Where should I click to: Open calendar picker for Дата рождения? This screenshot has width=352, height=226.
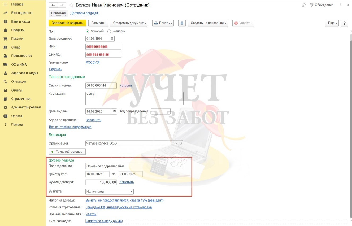pyautogui.click(x=112, y=38)
